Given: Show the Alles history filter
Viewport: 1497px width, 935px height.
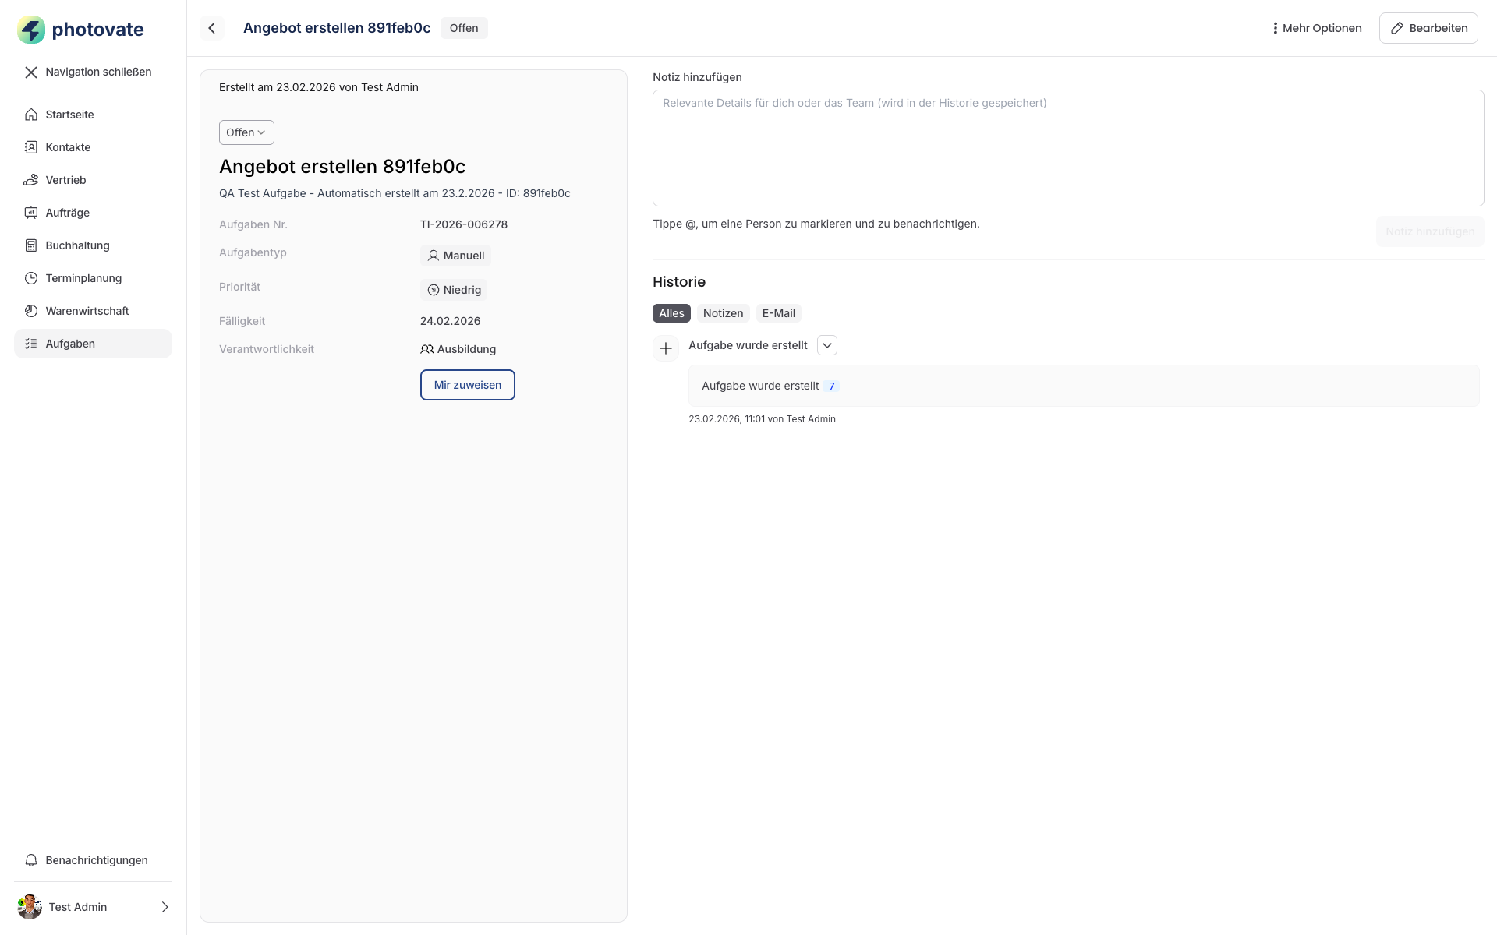Looking at the screenshot, I should point(671,313).
